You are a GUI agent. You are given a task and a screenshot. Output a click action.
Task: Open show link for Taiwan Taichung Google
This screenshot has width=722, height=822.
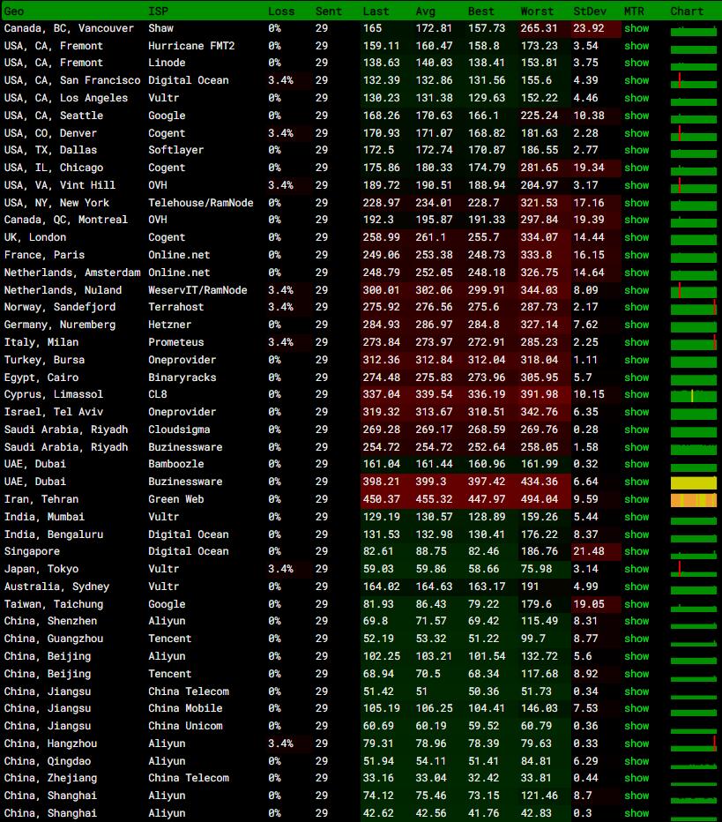coord(636,604)
